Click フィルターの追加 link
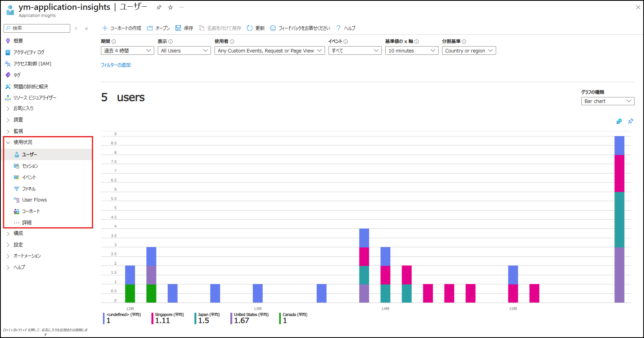This screenshot has height=338, width=644. tap(116, 65)
